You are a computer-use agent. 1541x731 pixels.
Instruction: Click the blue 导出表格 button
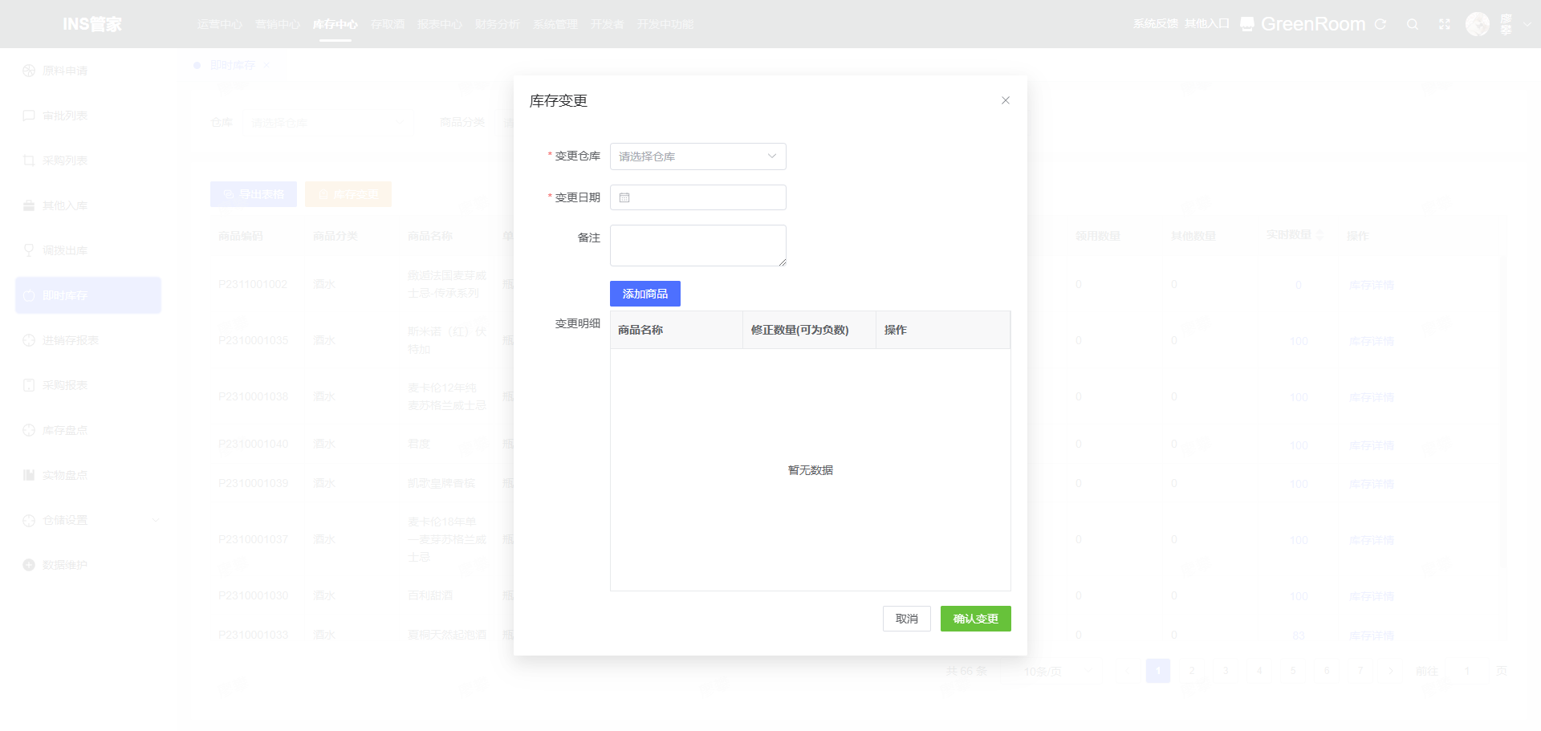(254, 194)
